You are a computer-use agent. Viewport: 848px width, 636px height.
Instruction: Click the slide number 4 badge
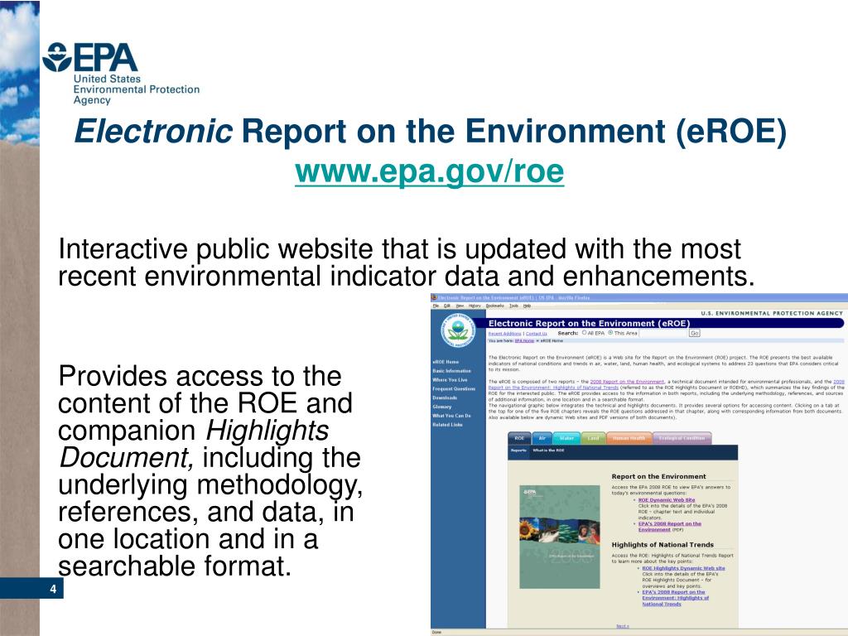click(31, 589)
